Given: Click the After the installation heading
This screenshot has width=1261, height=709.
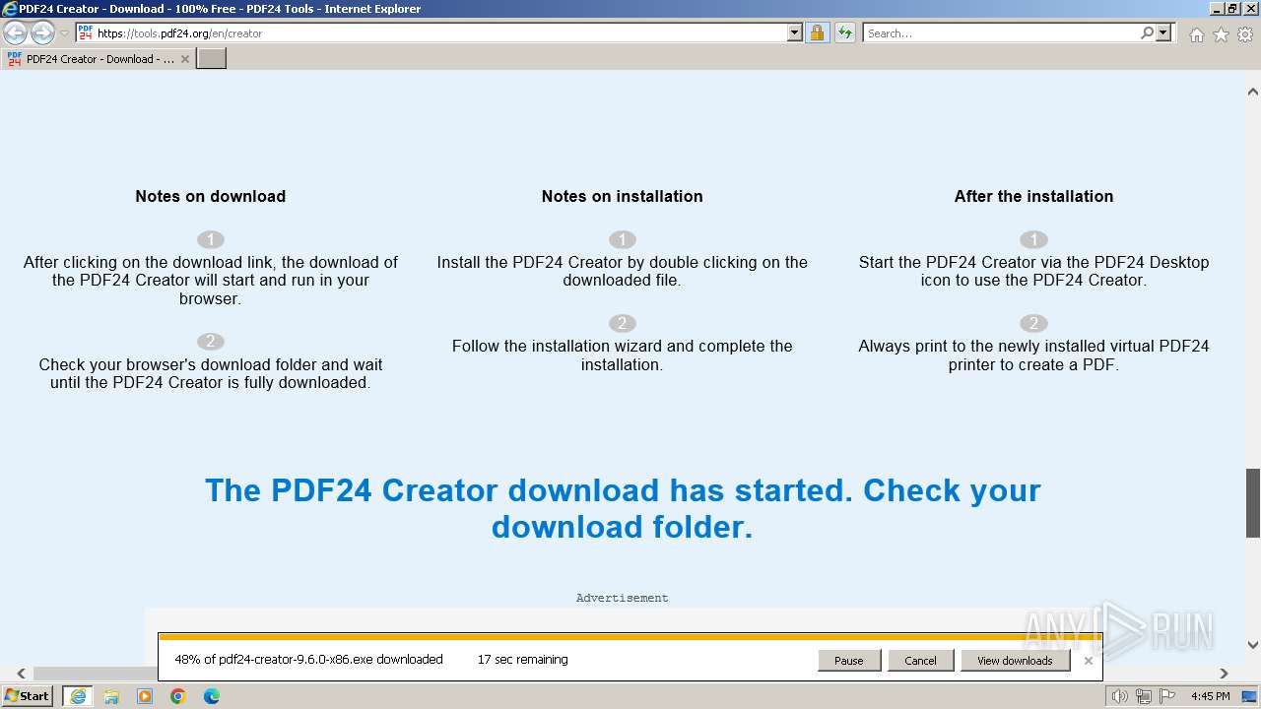Looking at the screenshot, I should (x=1033, y=196).
